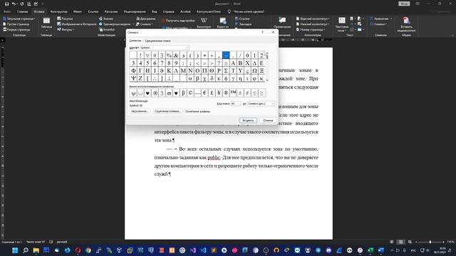Open Получить надстройки add-ins

pos(178,21)
